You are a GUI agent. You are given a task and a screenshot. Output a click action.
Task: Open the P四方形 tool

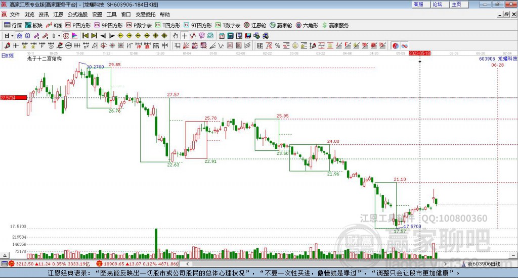pos(78,25)
